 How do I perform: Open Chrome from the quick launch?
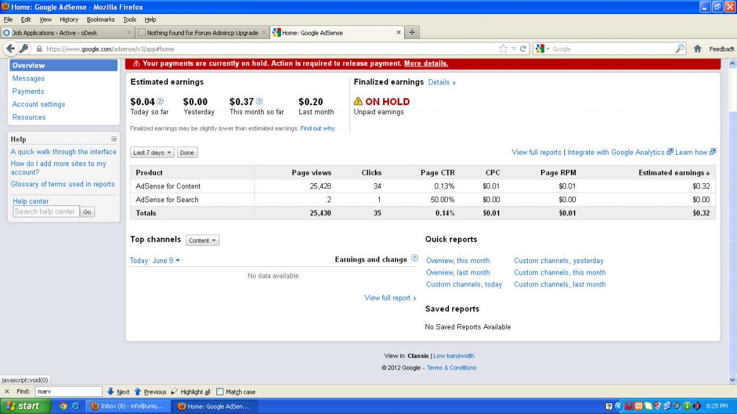[63, 406]
